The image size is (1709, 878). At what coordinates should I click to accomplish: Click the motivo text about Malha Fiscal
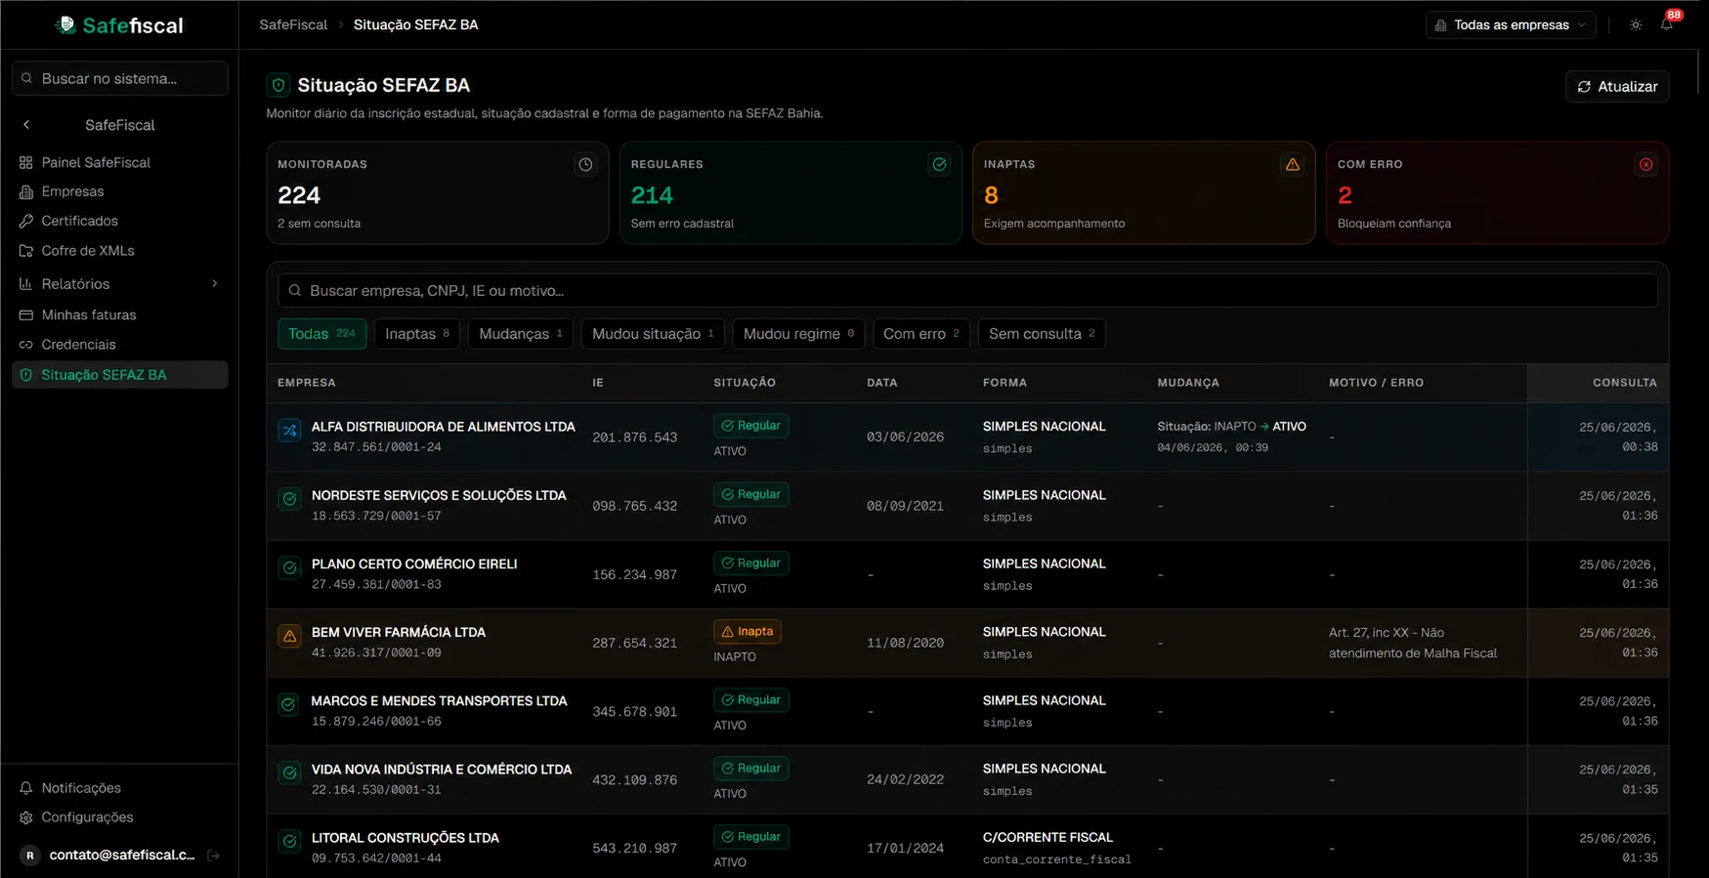(x=1413, y=644)
